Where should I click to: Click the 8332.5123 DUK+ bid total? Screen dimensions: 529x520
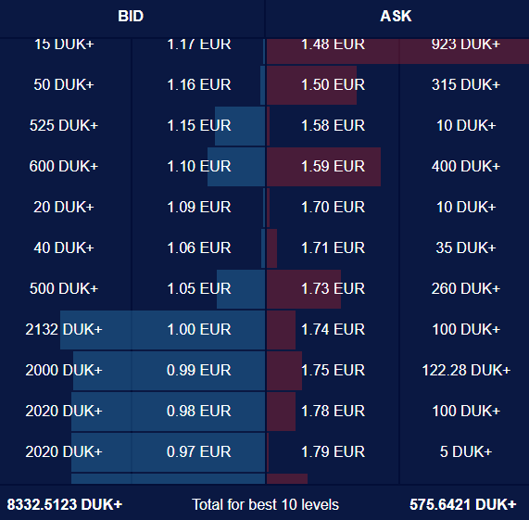(65, 504)
